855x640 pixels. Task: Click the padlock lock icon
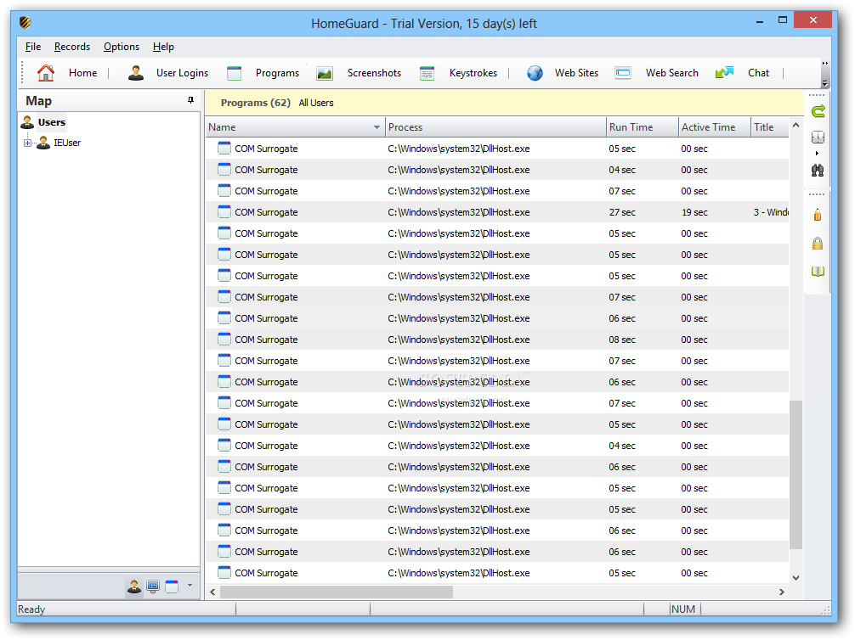pyautogui.click(x=818, y=243)
